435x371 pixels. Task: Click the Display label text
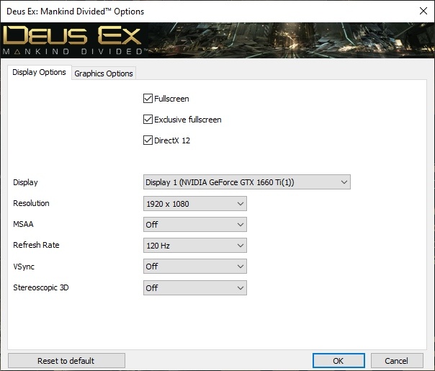pos(25,182)
